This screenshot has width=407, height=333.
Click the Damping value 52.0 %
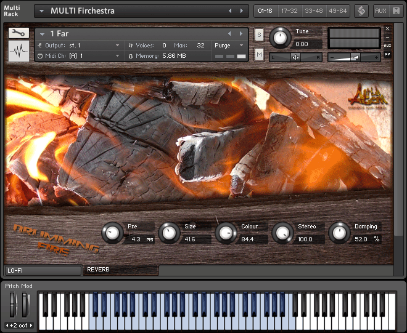pos(366,239)
